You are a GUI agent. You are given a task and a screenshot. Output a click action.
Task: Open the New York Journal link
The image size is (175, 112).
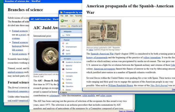click(159, 85)
